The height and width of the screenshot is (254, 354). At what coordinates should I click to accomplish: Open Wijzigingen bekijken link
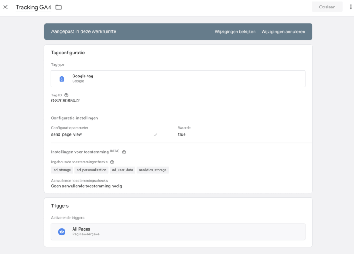point(235,32)
